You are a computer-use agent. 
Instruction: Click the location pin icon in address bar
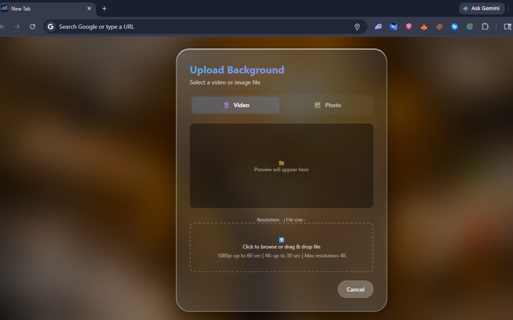click(x=357, y=27)
